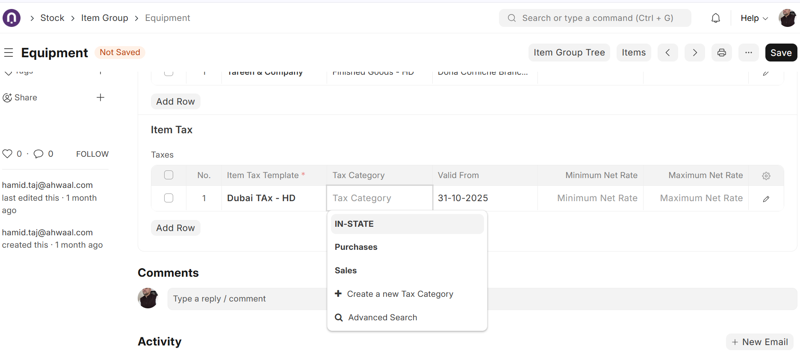Open the three-dots more options menu
The image size is (800, 363).
748,53
